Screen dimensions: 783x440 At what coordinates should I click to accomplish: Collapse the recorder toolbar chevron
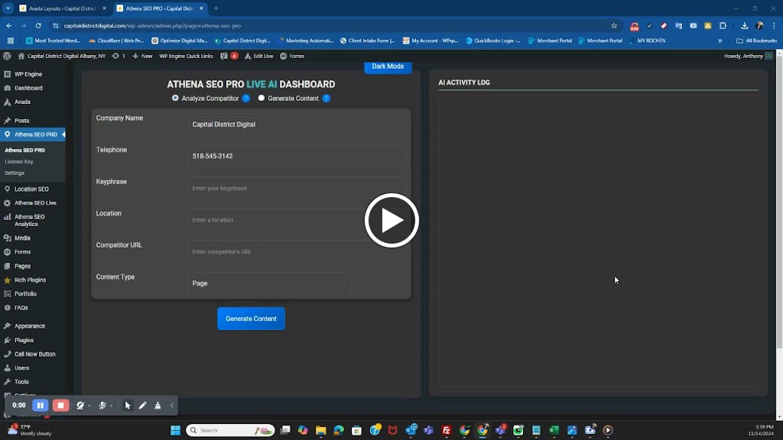(x=172, y=406)
